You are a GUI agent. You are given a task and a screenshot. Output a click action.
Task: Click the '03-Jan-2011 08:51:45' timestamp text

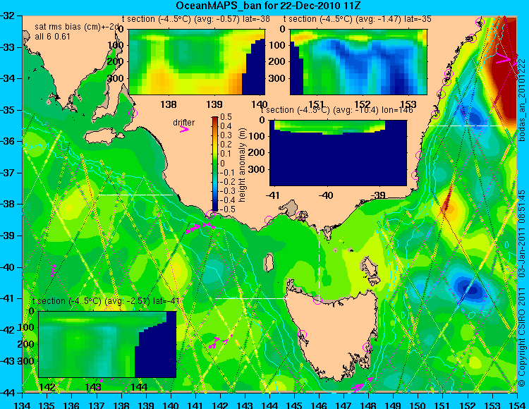coord(522,235)
